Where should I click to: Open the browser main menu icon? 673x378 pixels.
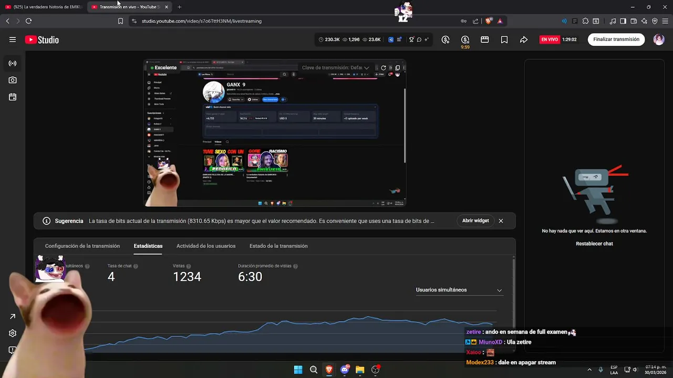click(665, 21)
